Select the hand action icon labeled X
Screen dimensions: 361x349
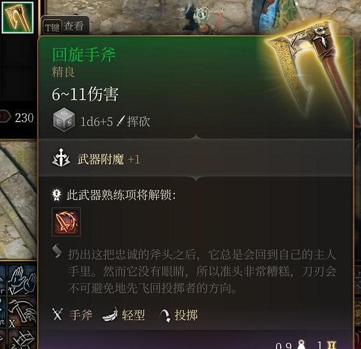coord(22,312)
